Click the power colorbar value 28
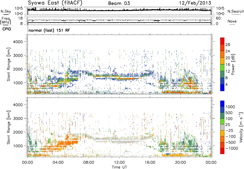This screenshot has height=169, width=244. click(x=228, y=45)
